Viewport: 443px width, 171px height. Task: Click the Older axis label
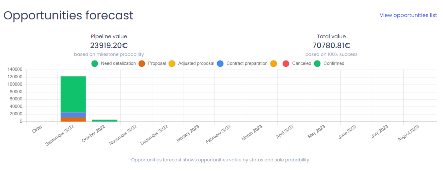[x=37, y=129]
